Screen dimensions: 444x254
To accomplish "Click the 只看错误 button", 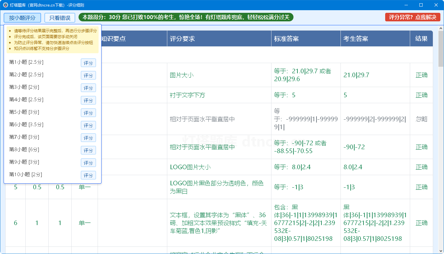I will pos(60,18).
